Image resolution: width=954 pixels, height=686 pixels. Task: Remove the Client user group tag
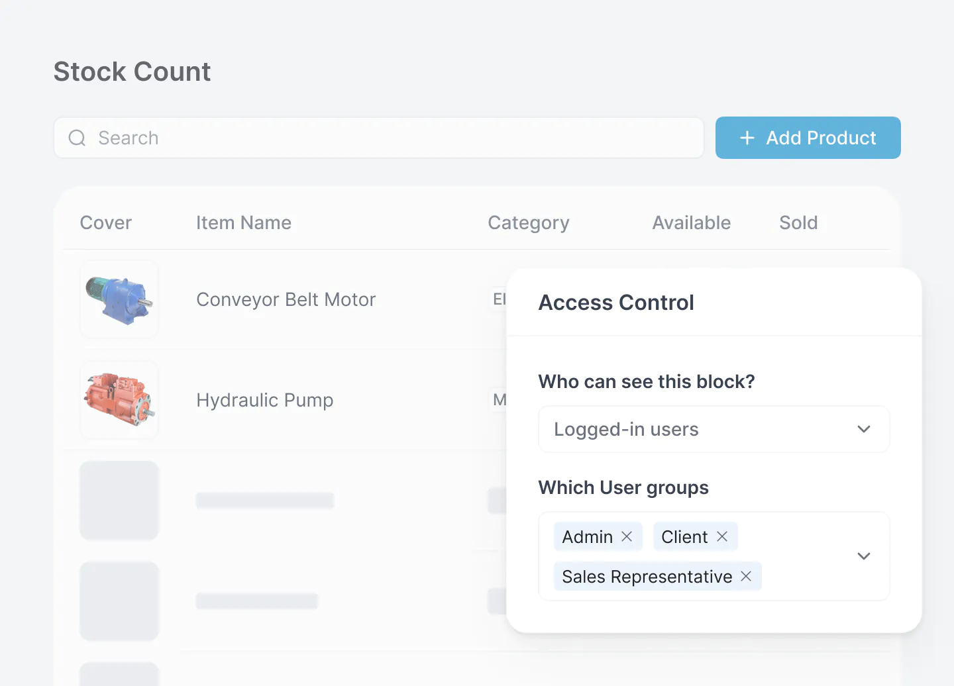723,536
